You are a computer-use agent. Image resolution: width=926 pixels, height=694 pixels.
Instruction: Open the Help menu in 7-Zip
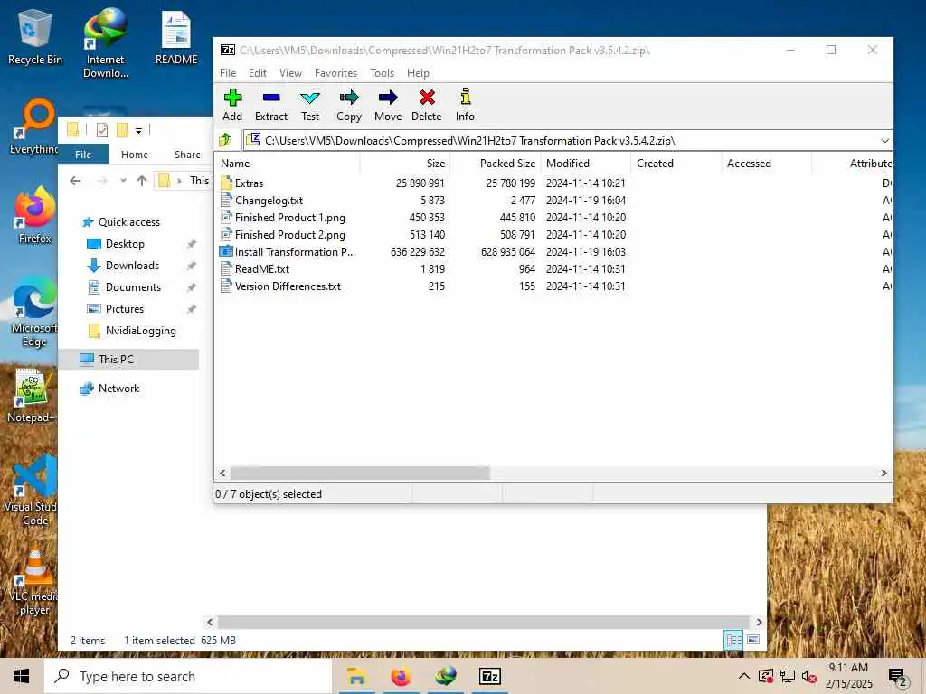point(418,73)
